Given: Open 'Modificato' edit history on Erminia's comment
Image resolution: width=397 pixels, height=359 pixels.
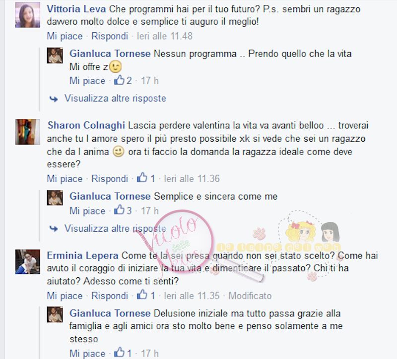Looking at the screenshot, I should pyautogui.click(x=250, y=296).
